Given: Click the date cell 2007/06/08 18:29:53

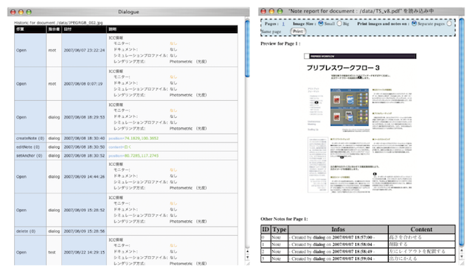Looking at the screenshot, I should pos(84,117).
